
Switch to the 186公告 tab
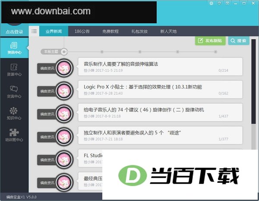82,31
